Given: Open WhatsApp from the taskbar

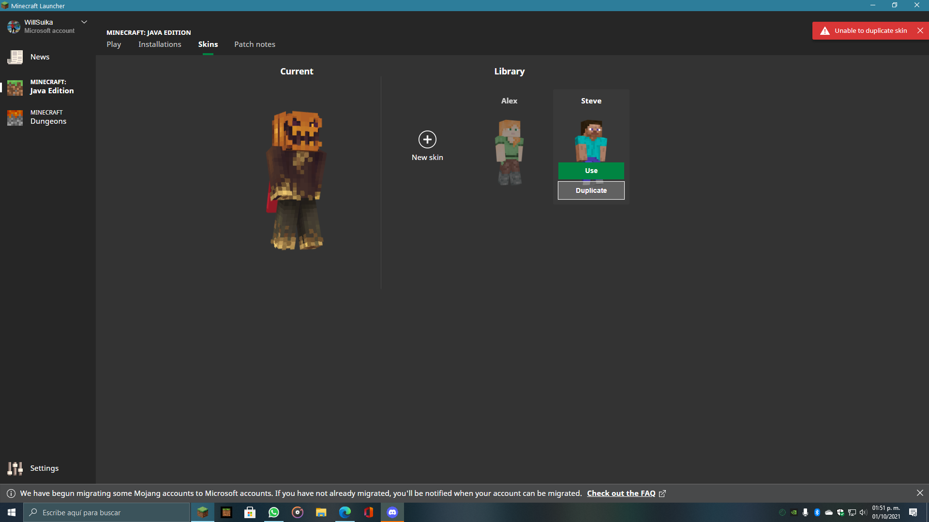Looking at the screenshot, I should 274,512.
